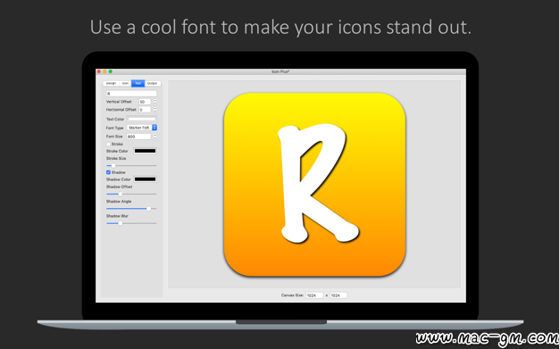Click the Font Size value field
Screen dimensions: 559x349
click(139, 137)
